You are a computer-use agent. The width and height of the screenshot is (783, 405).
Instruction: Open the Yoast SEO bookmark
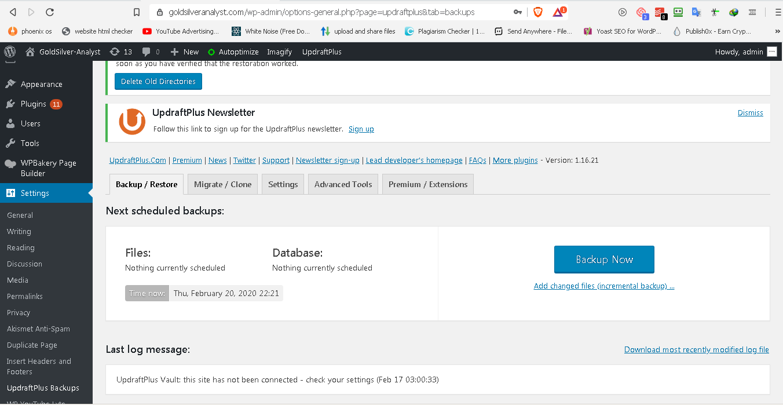click(623, 31)
